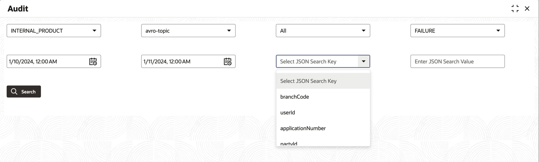The image size is (539, 162).
Task: Click the magnifier icon on Search button
Action: pos(14,91)
